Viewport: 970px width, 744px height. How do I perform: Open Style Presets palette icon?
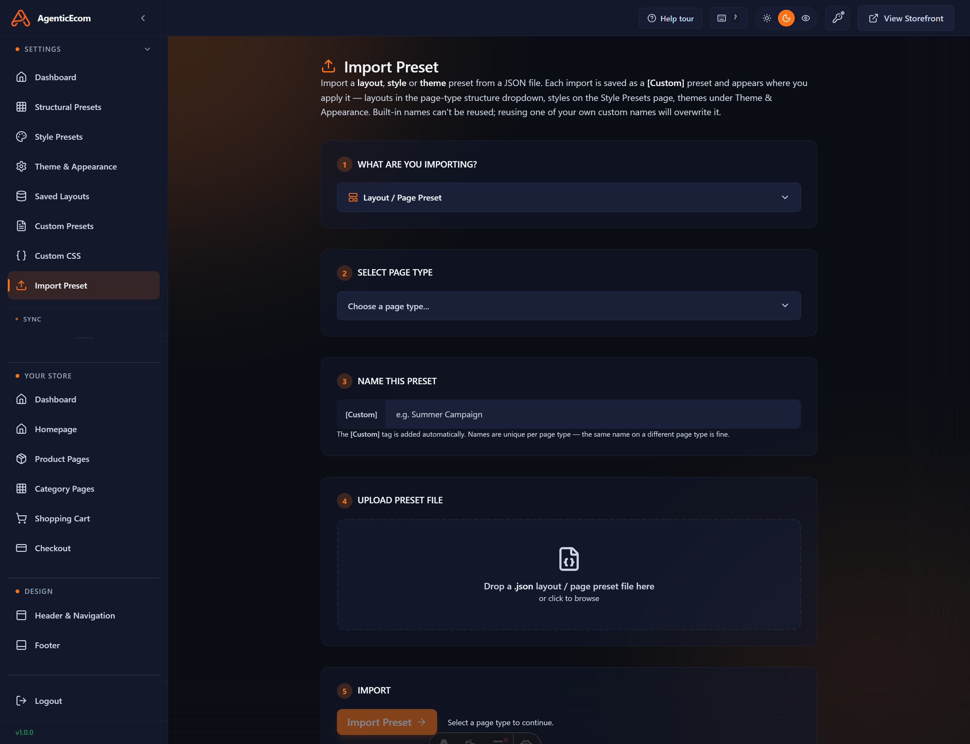coord(21,137)
